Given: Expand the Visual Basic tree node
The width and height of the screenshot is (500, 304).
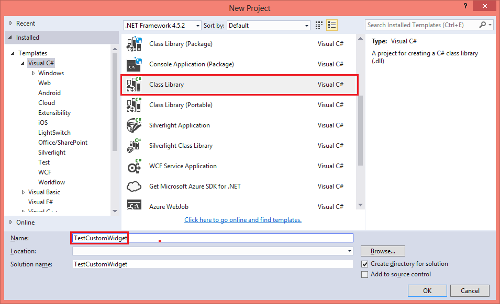Looking at the screenshot, I should 23,192.
